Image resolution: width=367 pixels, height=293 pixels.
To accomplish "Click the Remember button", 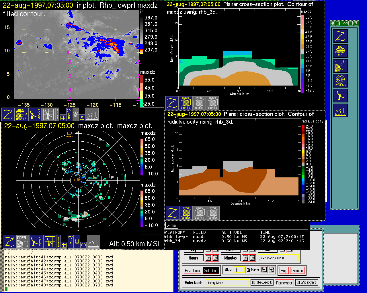I will [284, 283].
